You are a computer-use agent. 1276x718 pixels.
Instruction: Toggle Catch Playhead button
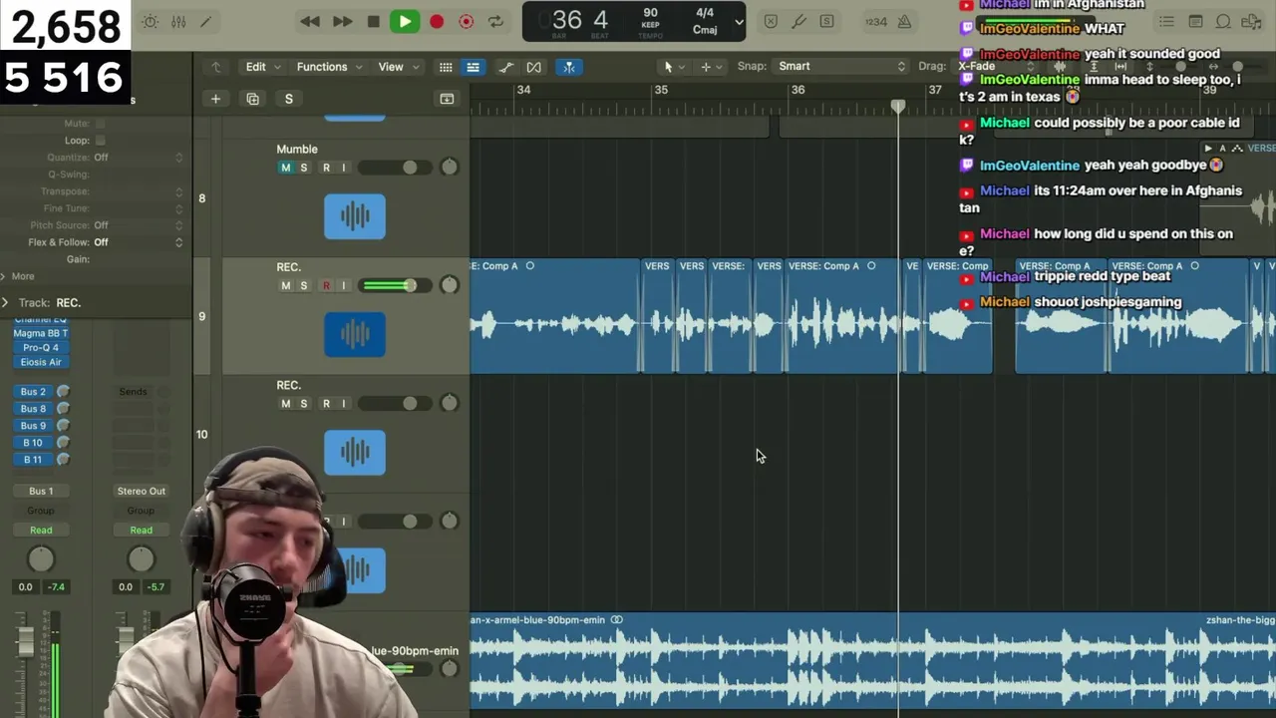569,67
